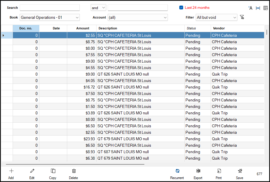The image size is (270, 182).
Task: Open the Recurrent transactions icon
Action: [x=177, y=171]
